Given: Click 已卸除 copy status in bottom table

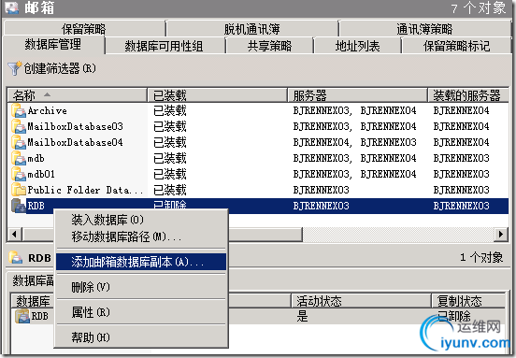Looking at the screenshot, I should (x=453, y=316).
